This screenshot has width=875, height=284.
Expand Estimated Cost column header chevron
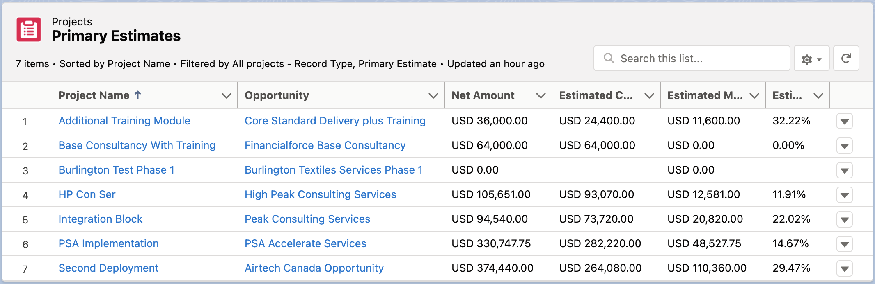649,96
